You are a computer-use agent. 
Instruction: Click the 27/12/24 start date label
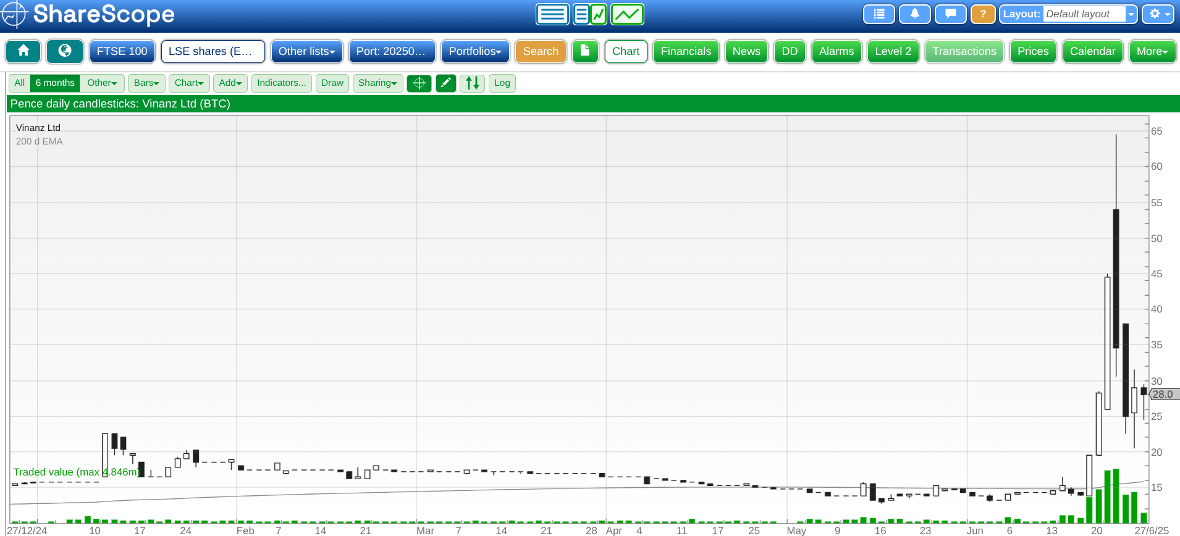(x=27, y=530)
